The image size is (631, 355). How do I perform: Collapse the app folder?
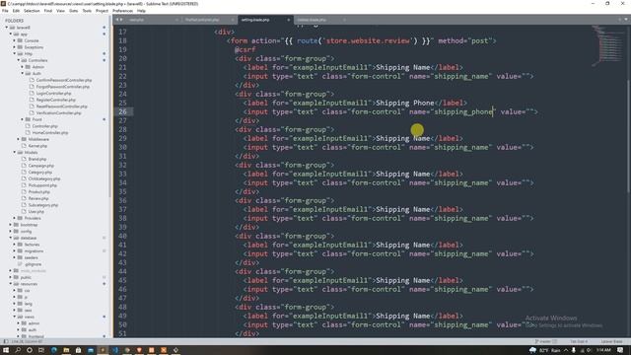11,35
